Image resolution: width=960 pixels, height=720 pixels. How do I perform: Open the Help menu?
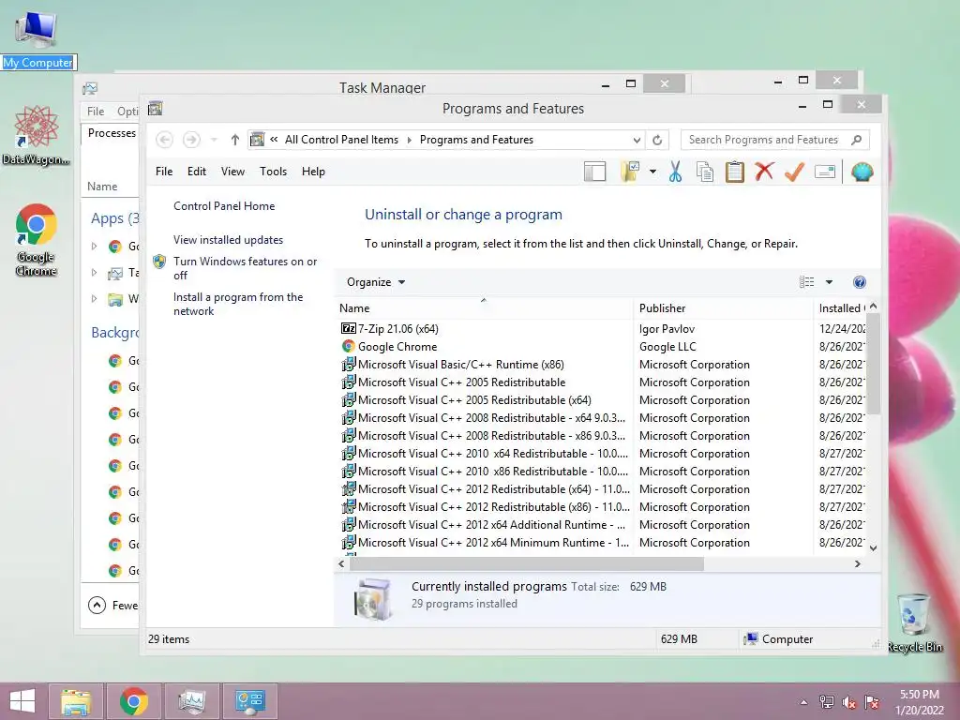click(x=313, y=172)
